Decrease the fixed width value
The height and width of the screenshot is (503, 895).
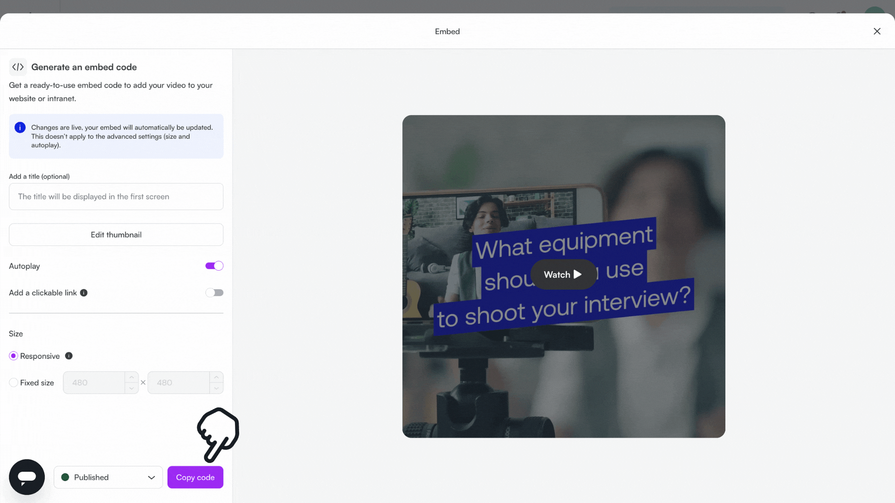[131, 388]
